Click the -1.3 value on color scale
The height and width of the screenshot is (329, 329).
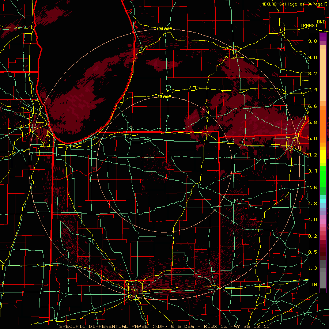tap(311, 268)
